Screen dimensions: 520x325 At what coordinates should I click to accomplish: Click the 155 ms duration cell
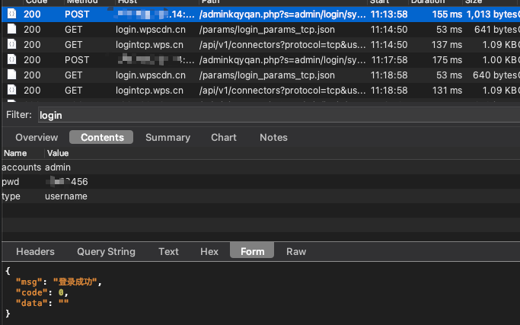[447, 14]
